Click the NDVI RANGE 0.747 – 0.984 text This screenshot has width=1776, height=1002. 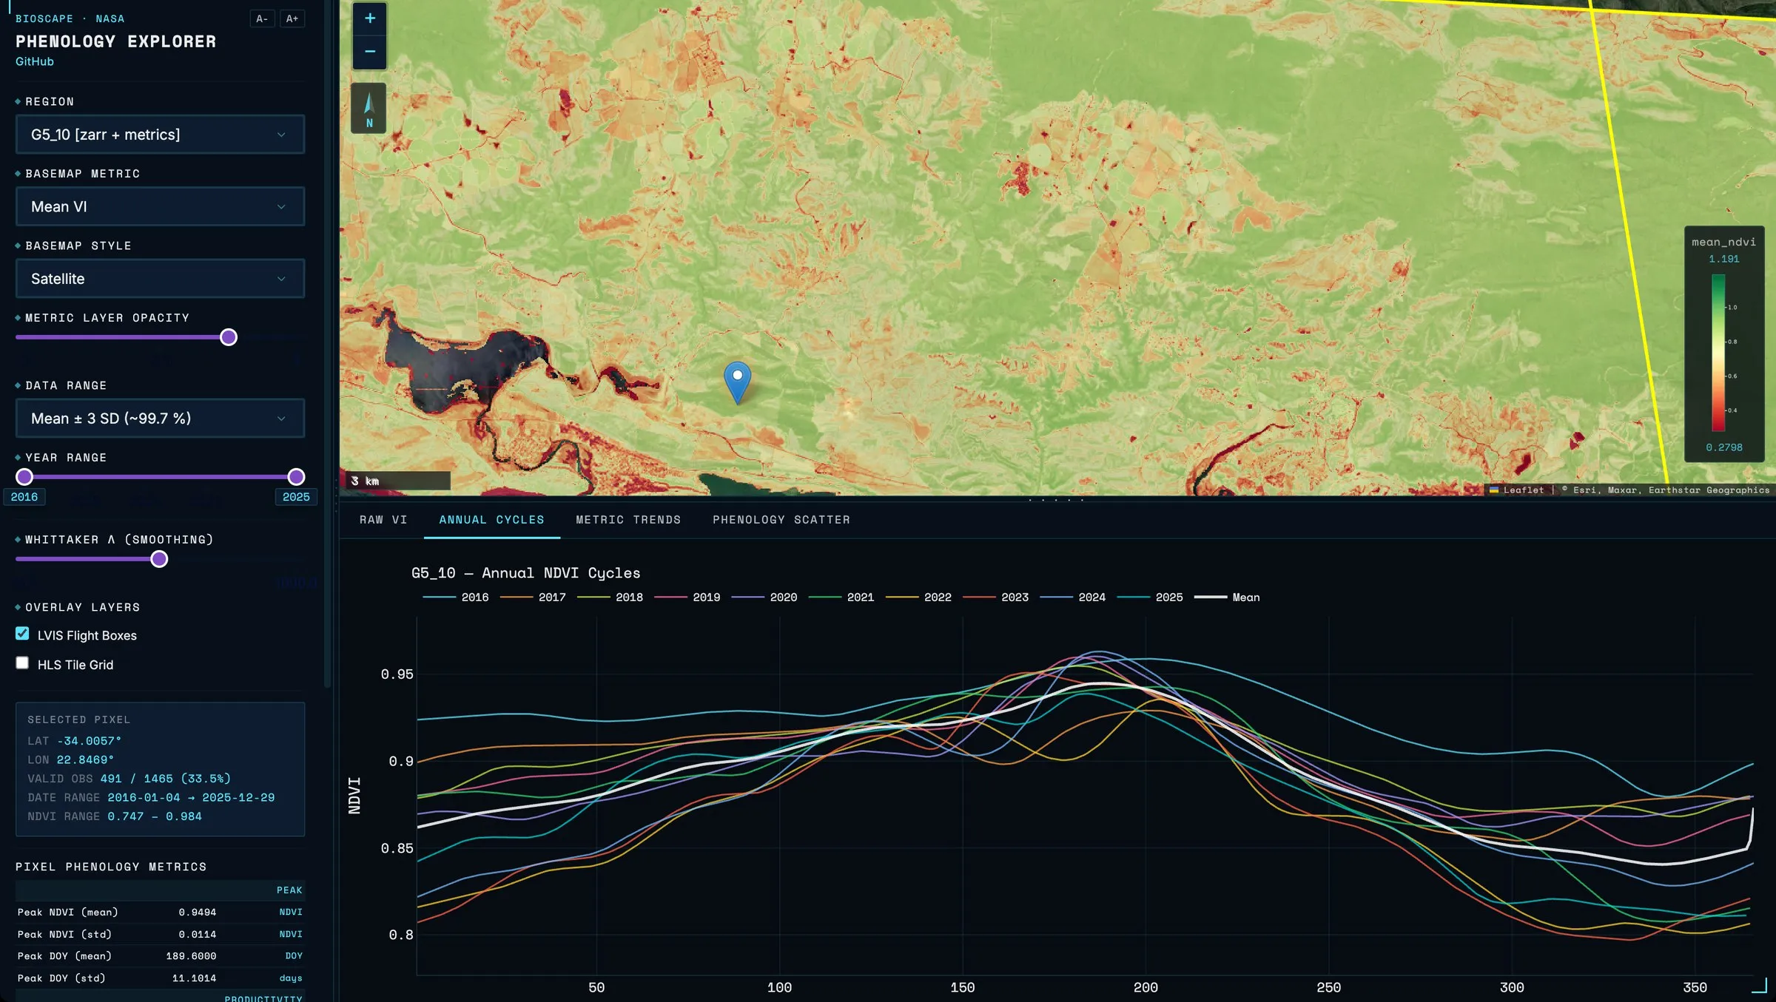click(115, 816)
